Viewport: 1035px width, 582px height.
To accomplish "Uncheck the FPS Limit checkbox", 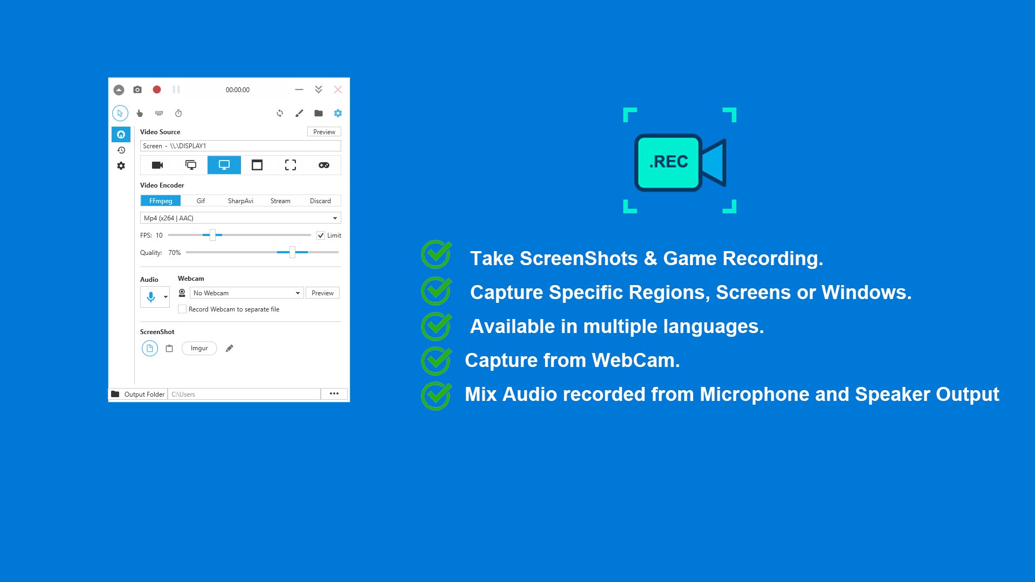I will 321,235.
